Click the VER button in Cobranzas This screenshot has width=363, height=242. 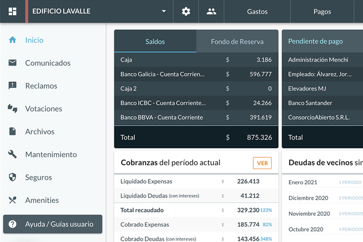262,163
